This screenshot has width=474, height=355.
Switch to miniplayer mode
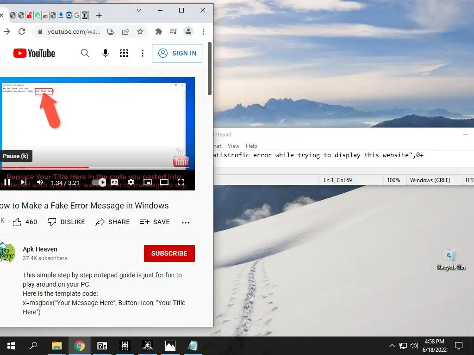coord(148,182)
